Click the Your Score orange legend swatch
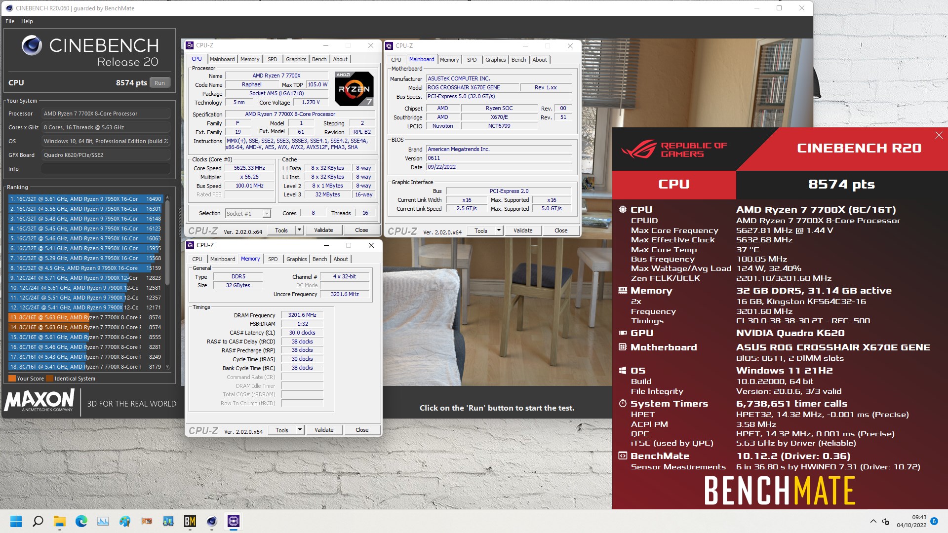948x533 pixels. tap(12, 379)
